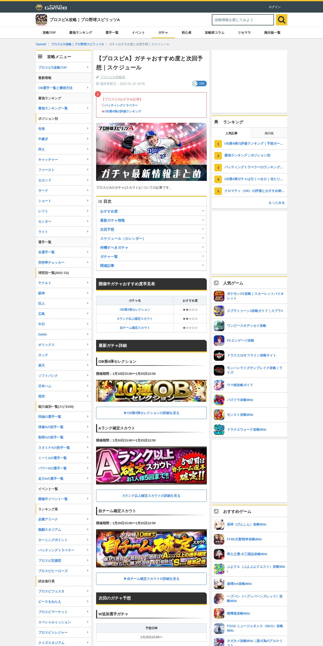Image resolution: width=323 pixels, height=646 pixels.
Task: Click the yellow search magnifier button
Action: pos(281,20)
